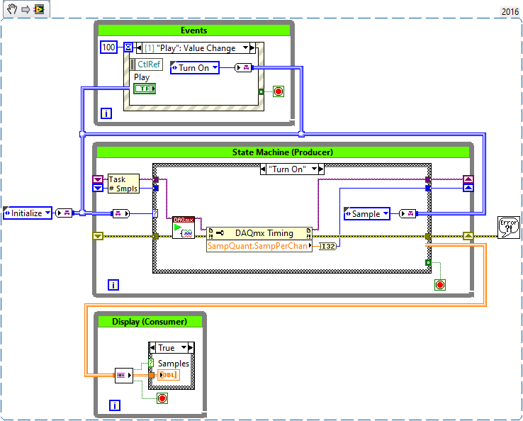Click the purple task shift register on left

coord(98,179)
